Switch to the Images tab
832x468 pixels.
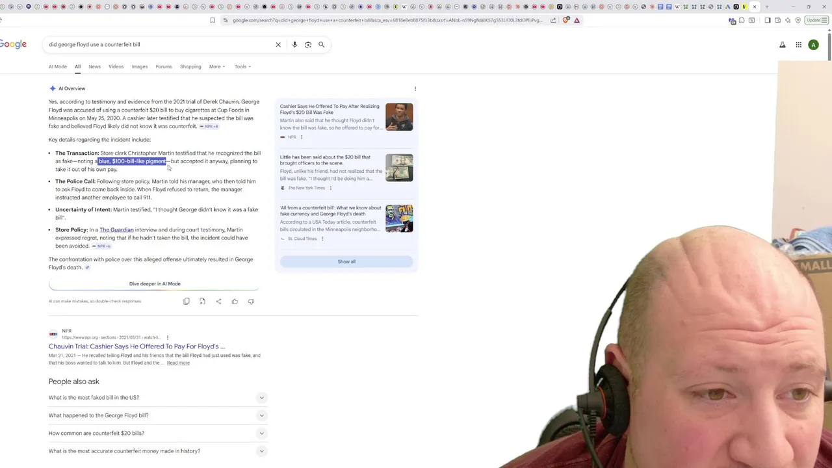tap(140, 66)
